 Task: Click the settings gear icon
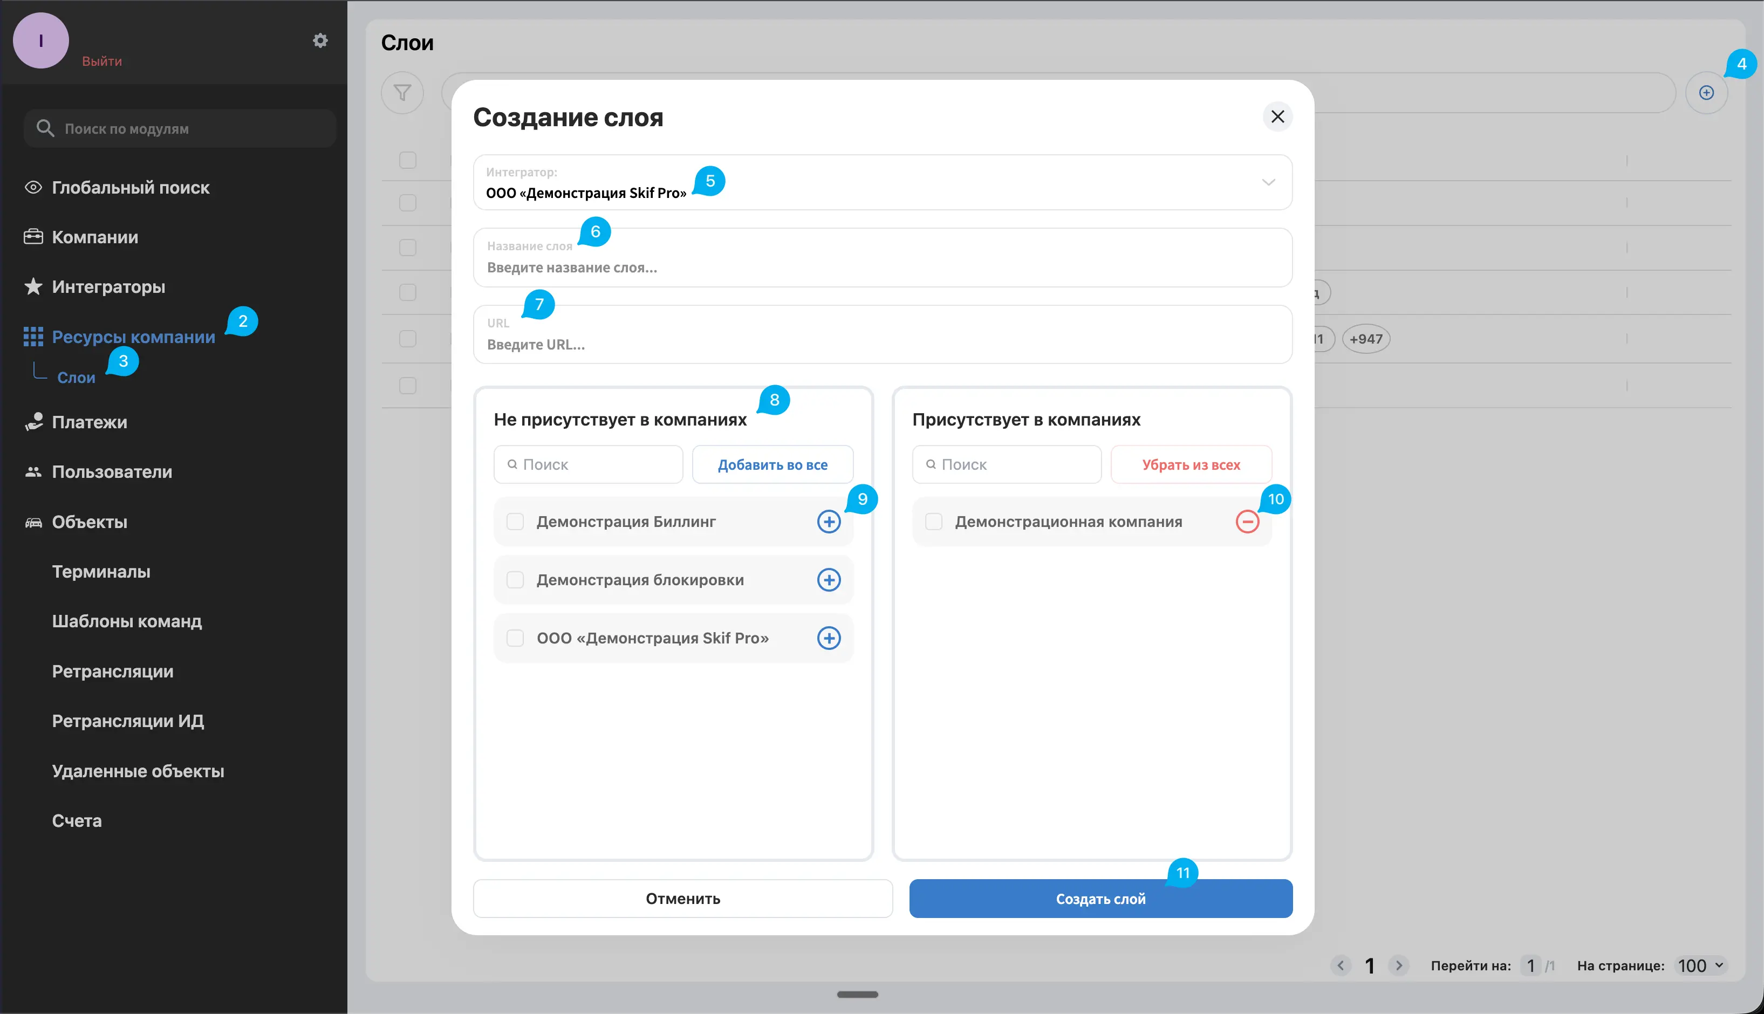(320, 40)
